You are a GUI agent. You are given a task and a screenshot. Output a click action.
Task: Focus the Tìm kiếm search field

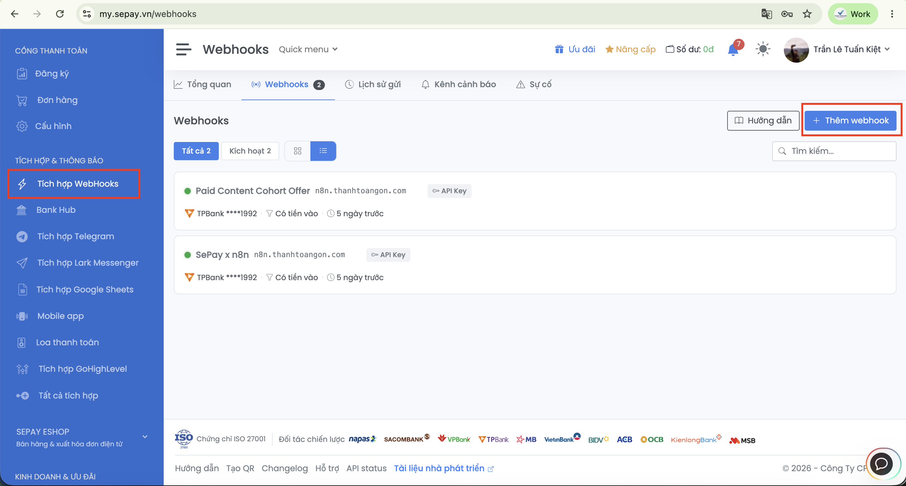click(834, 151)
